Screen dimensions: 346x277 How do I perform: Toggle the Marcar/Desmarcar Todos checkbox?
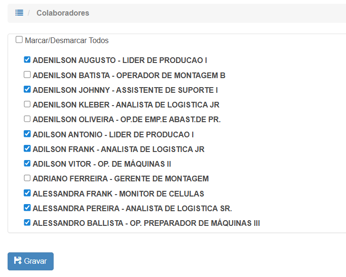click(19, 40)
